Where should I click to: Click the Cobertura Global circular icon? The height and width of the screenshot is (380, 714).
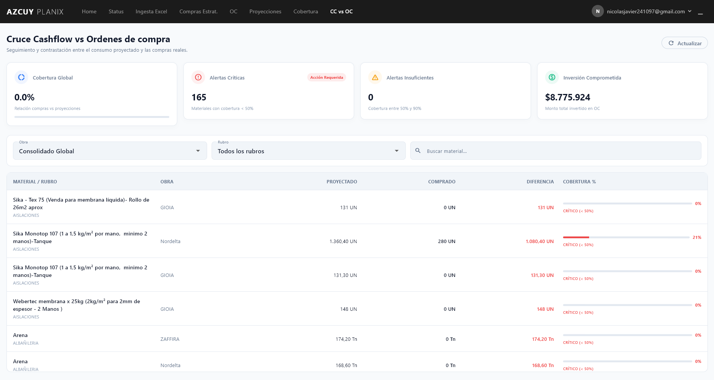point(21,77)
